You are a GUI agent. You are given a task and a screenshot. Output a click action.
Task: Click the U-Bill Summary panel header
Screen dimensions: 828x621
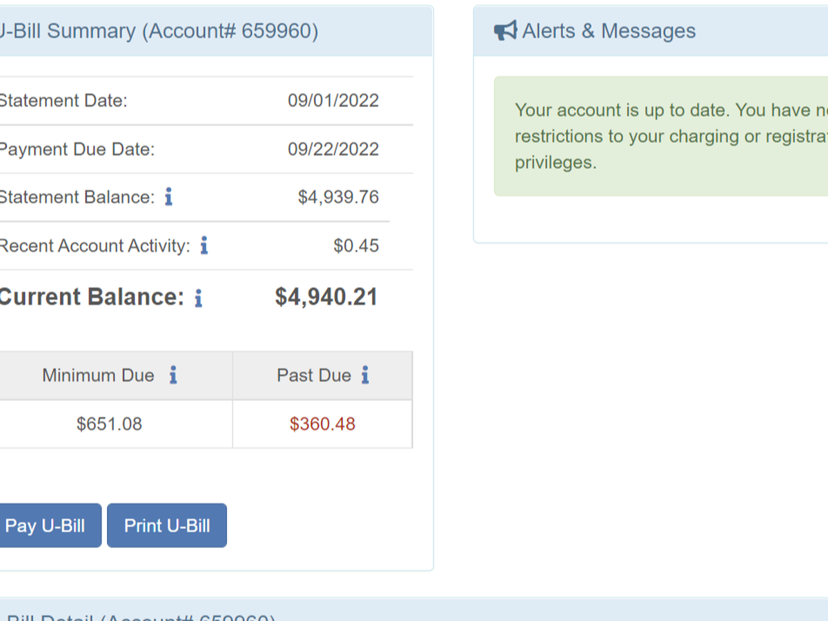click(x=159, y=31)
